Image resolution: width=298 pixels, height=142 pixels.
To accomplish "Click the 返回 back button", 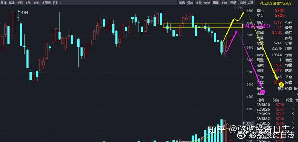I will coord(250,2).
